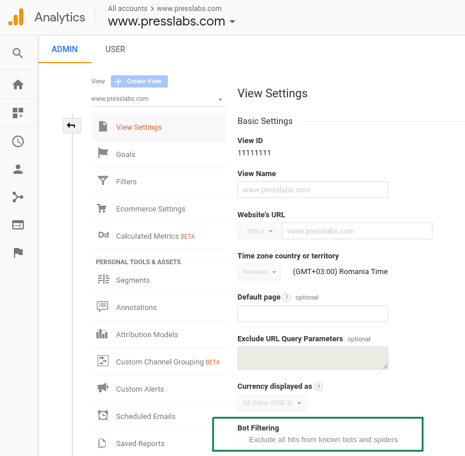Click the Attribution Models bar-chart icon
Screen dimensions: 465x456
pos(103,334)
